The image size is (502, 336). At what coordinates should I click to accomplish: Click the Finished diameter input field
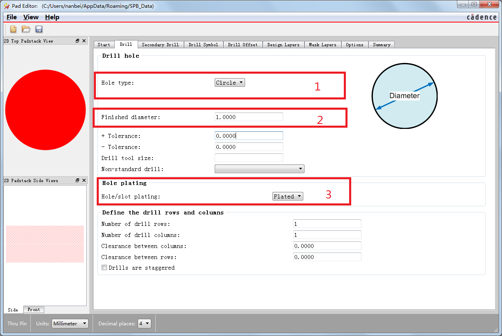pos(249,117)
